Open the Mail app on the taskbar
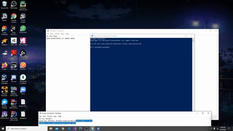 [57, 128]
